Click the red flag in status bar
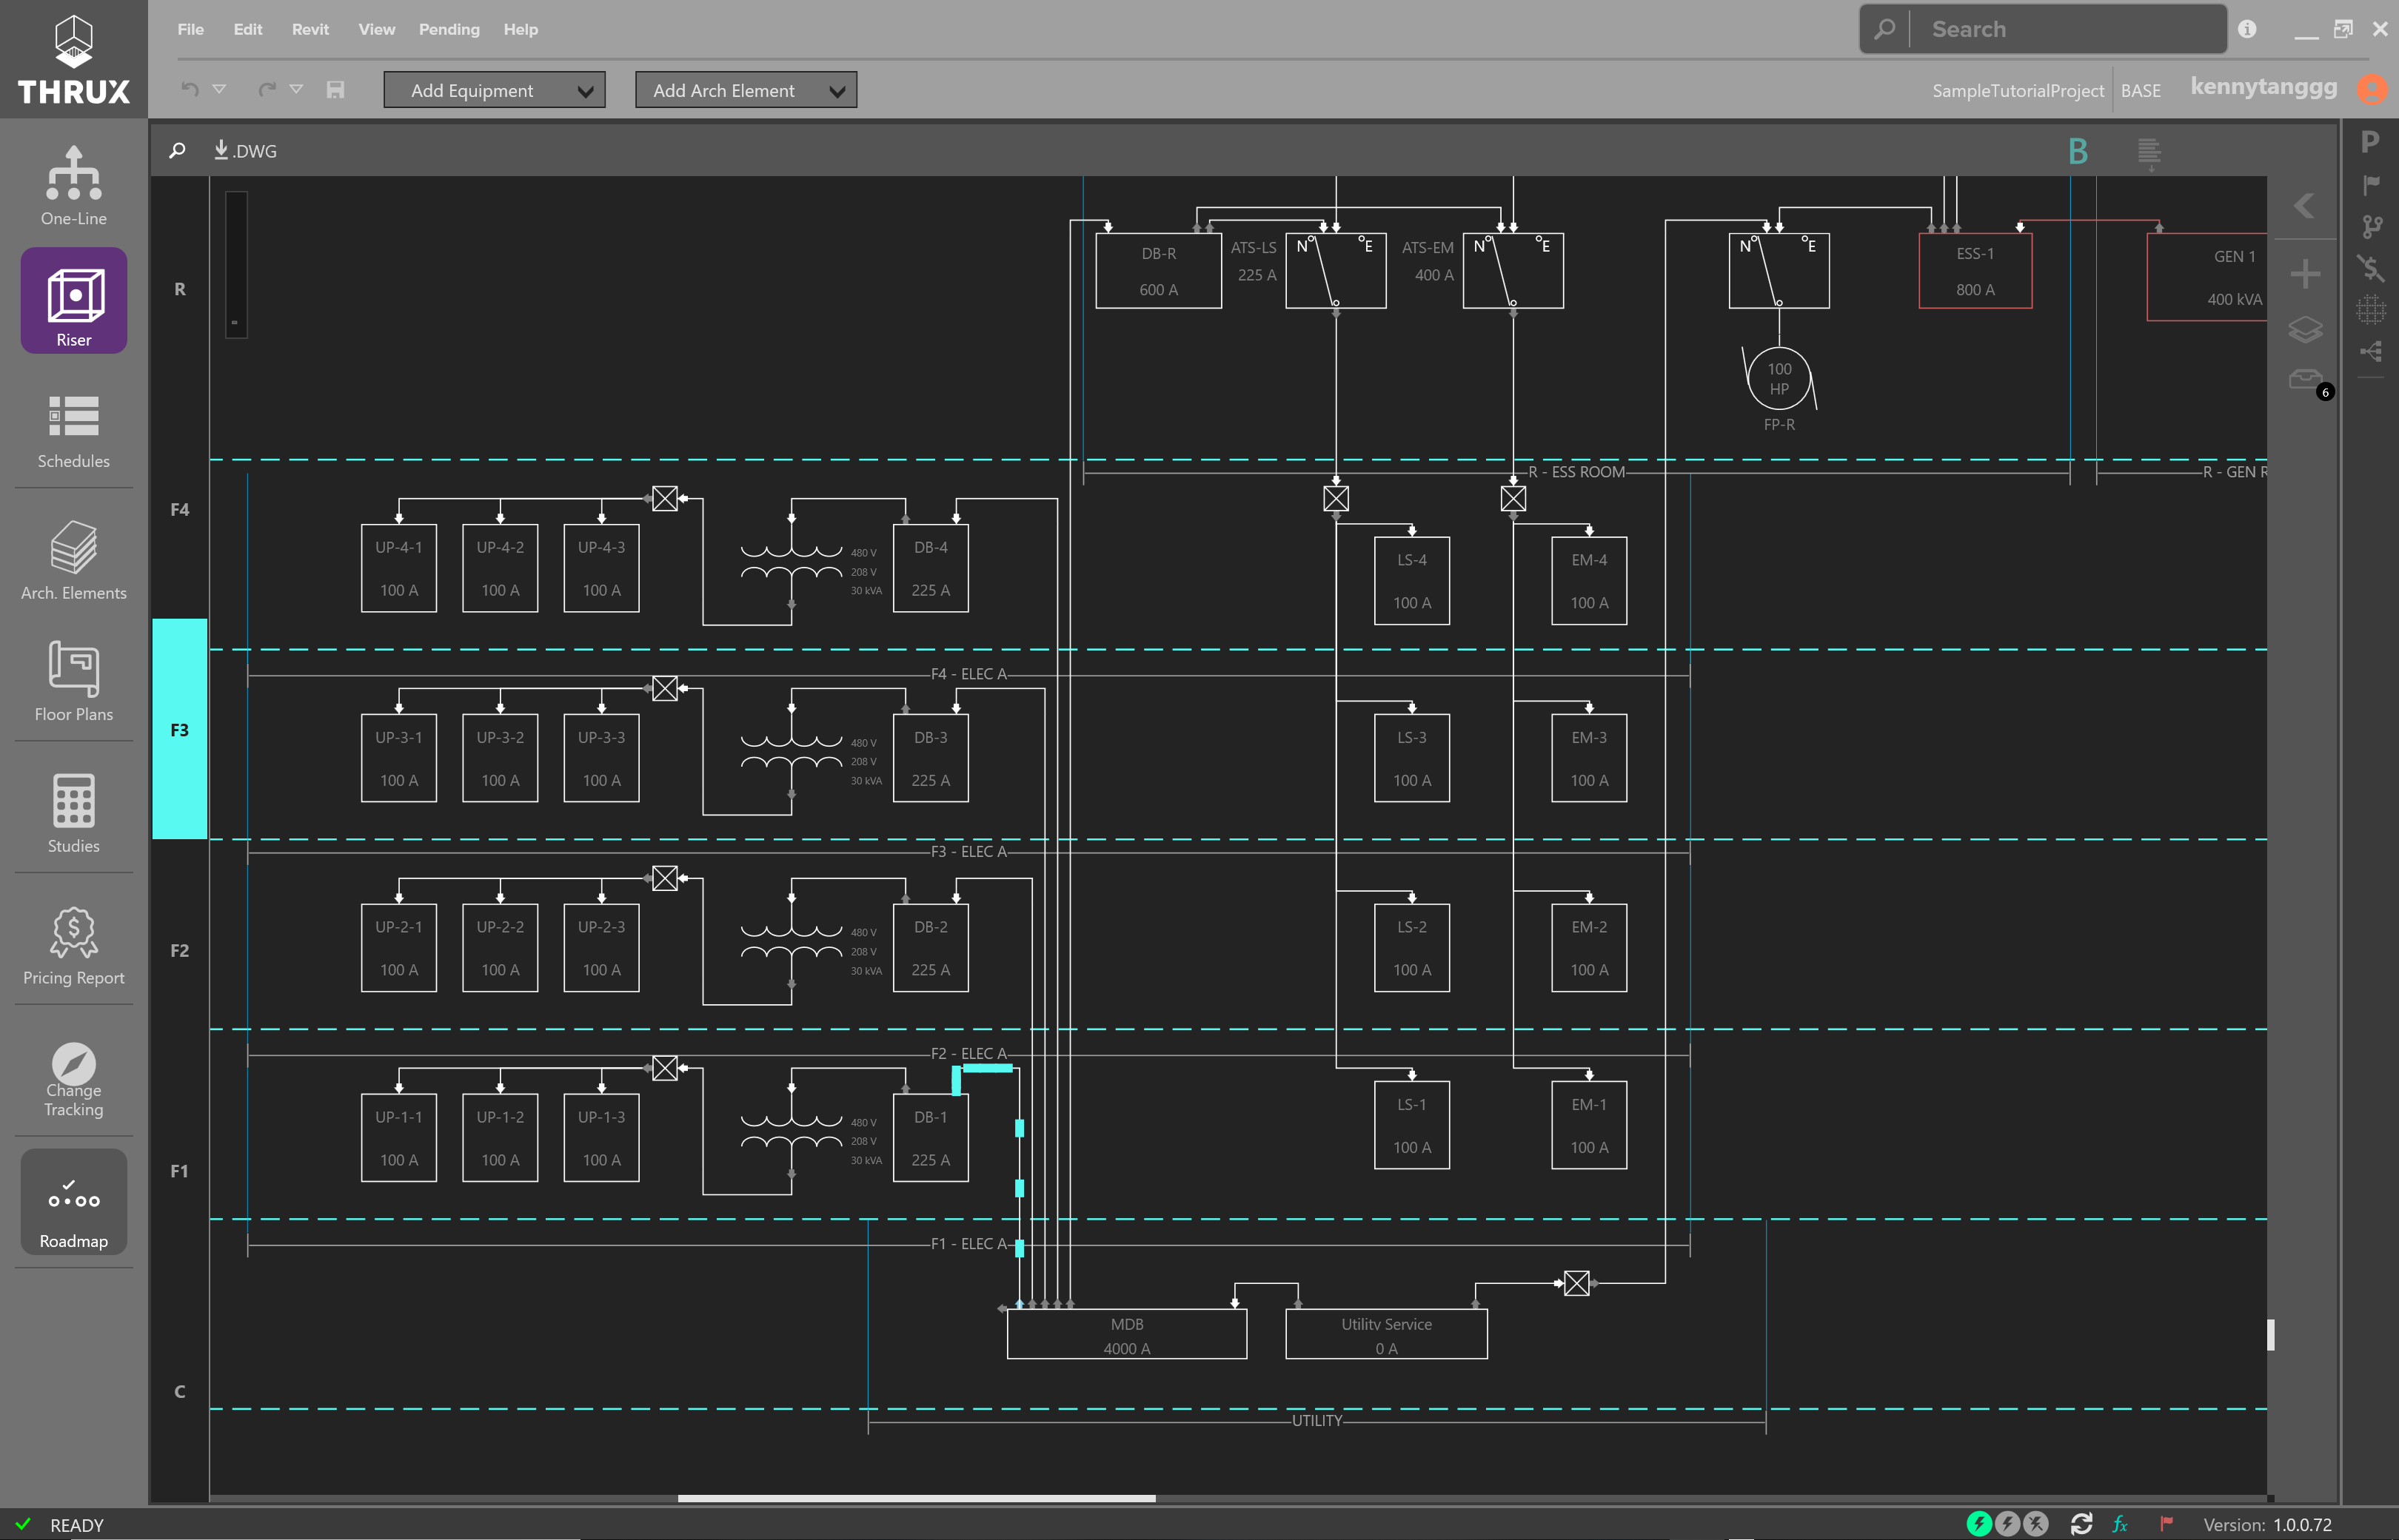 point(2166,1524)
